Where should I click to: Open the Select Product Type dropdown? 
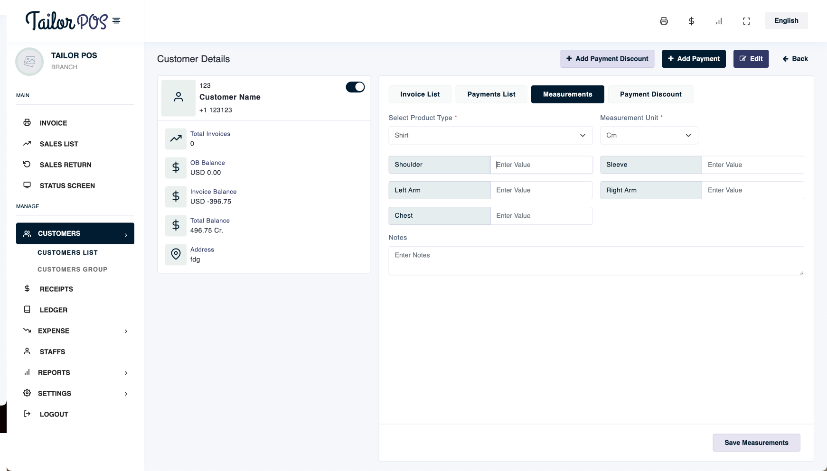pos(490,135)
